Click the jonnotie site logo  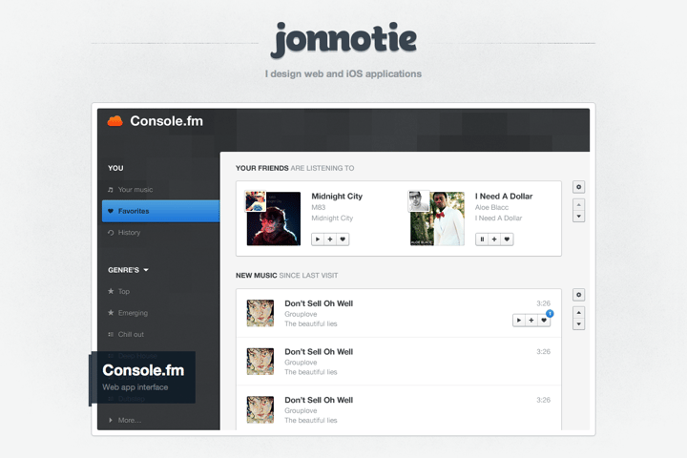point(343,39)
